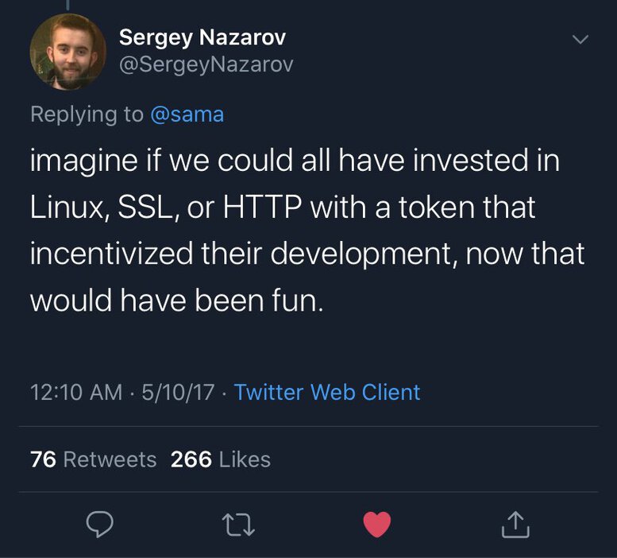617x558 pixels.
Task: Click the reply speech bubble icon
Action: click(99, 524)
